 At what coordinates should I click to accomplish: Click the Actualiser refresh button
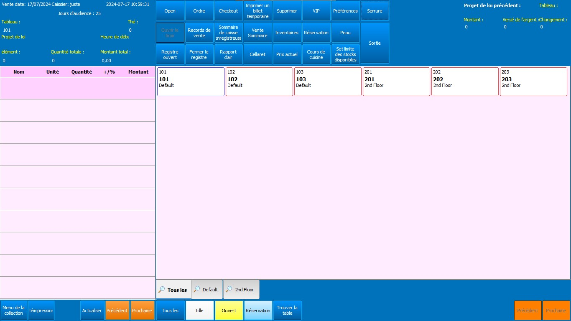click(92, 311)
